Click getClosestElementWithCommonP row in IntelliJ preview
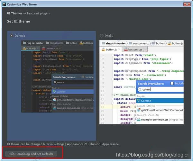 160,110
